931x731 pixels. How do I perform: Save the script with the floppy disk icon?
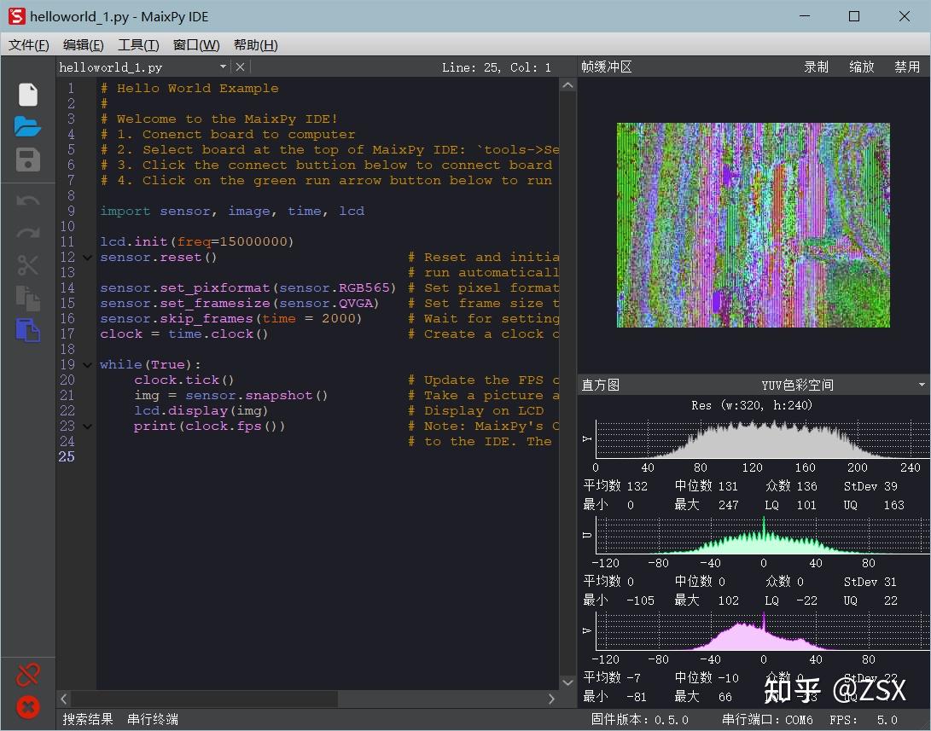coord(27,160)
